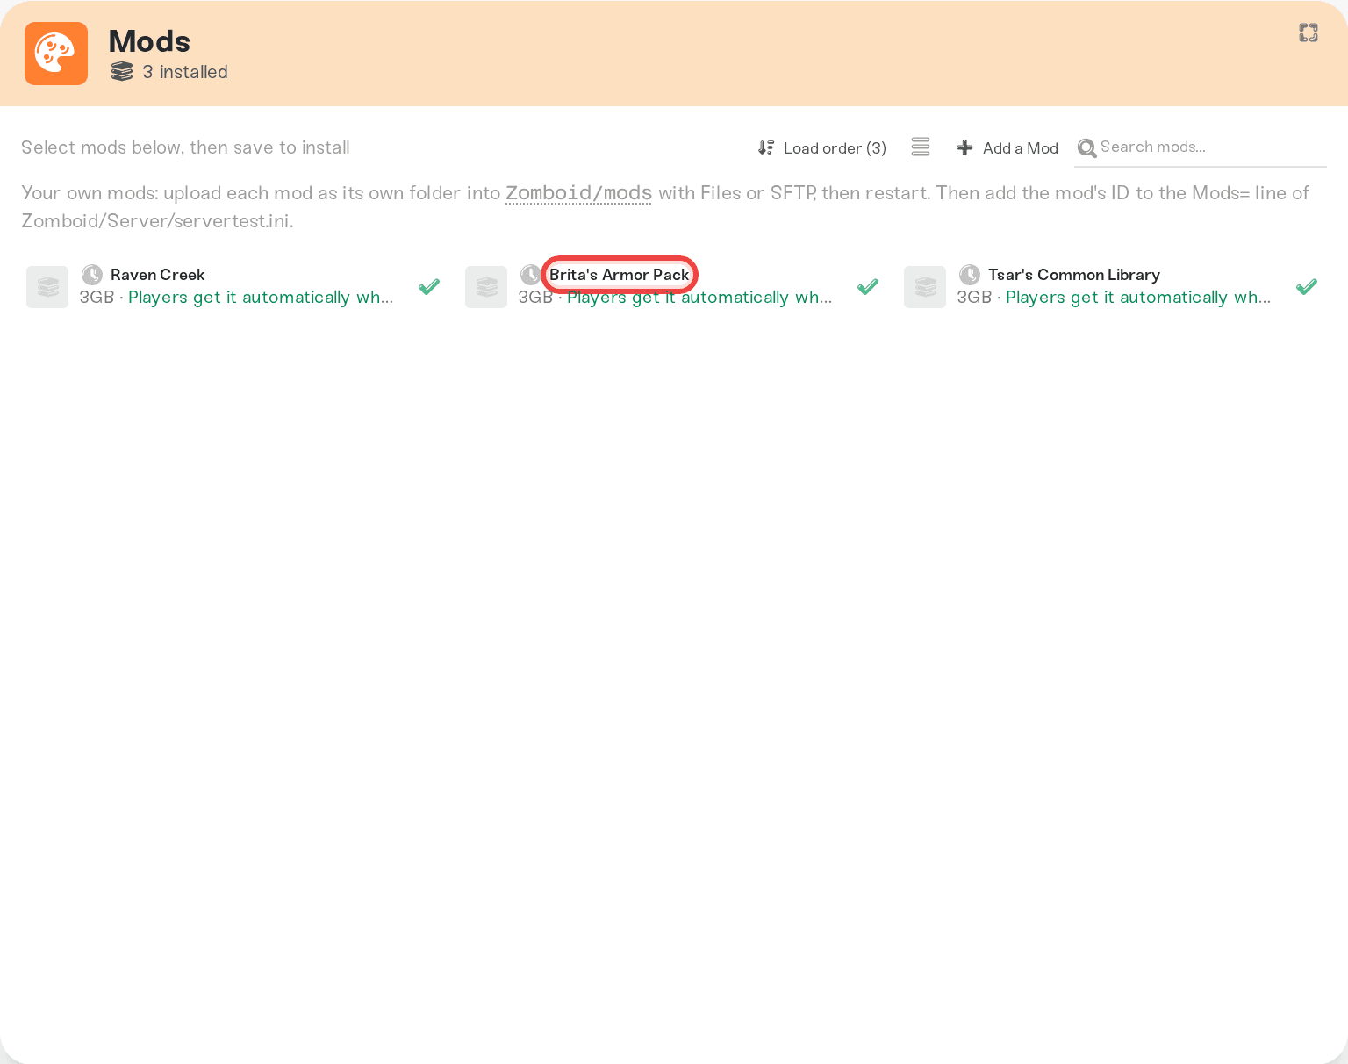Click the clock icon beside Raven Creek
Image resolution: width=1348 pixels, height=1064 pixels.
pyautogui.click(x=92, y=275)
